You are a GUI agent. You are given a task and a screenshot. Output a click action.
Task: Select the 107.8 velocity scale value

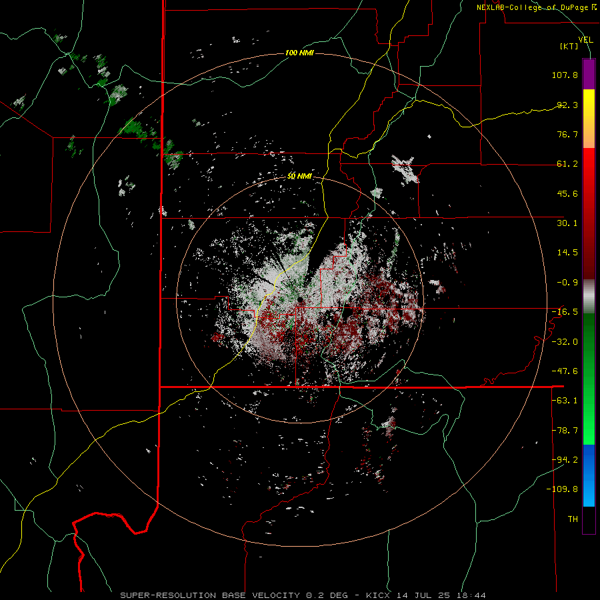click(565, 75)
